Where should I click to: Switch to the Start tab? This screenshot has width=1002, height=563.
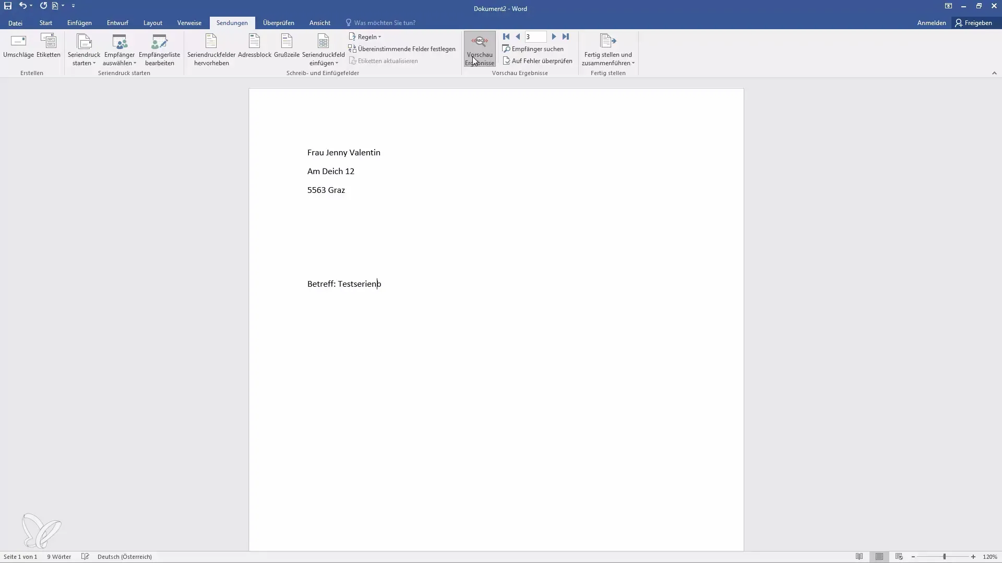click(45, 23)
